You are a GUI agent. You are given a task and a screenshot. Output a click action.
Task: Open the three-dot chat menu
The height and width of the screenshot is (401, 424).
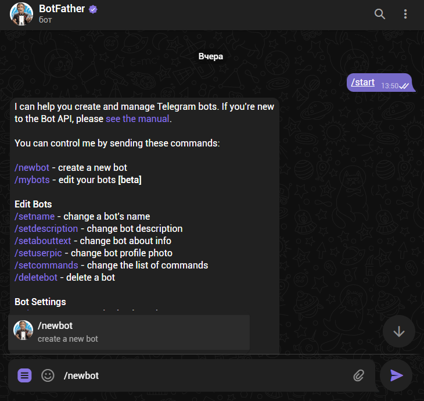[x=405, y=14]
